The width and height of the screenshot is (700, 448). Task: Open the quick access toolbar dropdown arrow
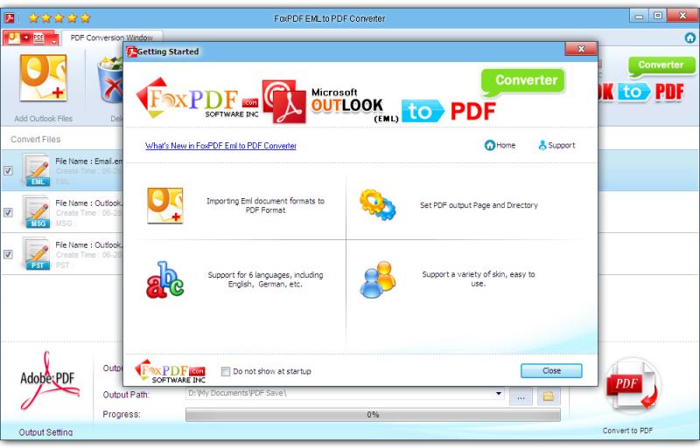point(53,39)
